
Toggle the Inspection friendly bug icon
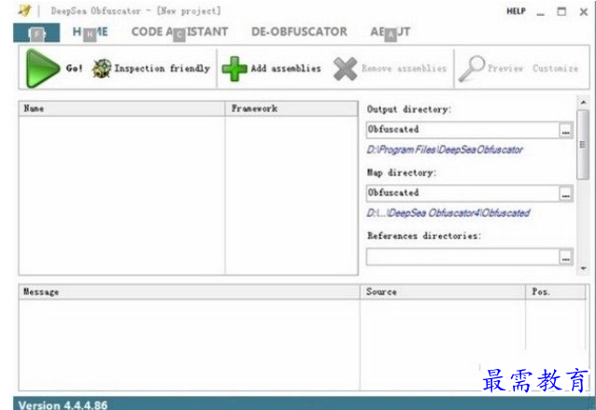pyautogui.click(x=102, y=68)
